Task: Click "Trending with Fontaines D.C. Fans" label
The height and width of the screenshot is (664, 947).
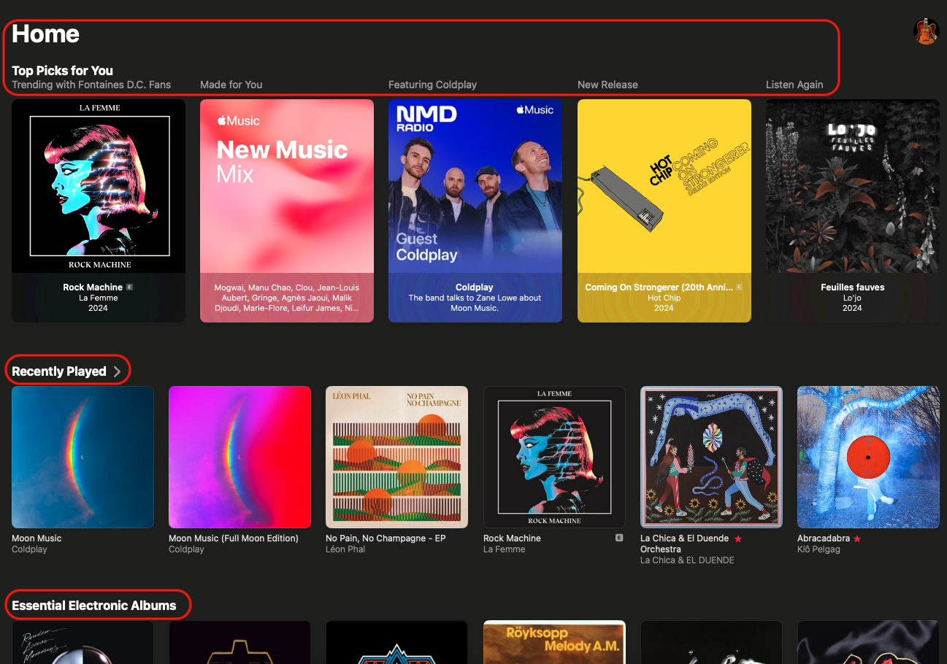Action: pos(91,85)
